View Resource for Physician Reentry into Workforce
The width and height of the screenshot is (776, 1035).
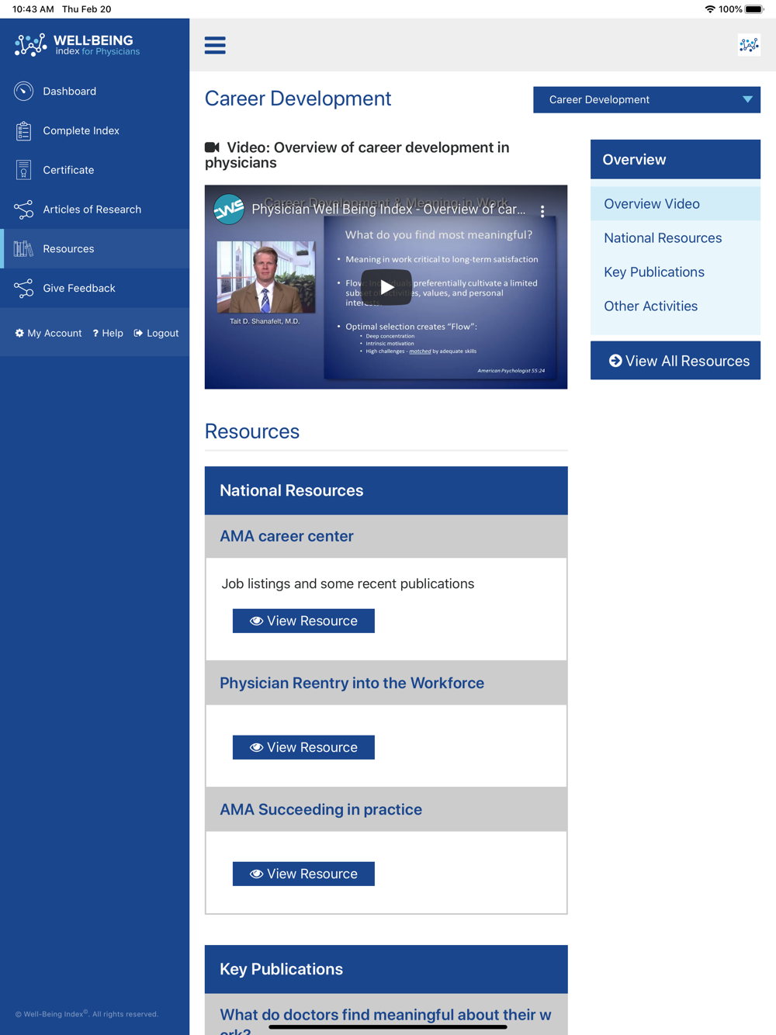tap(303, 747)
